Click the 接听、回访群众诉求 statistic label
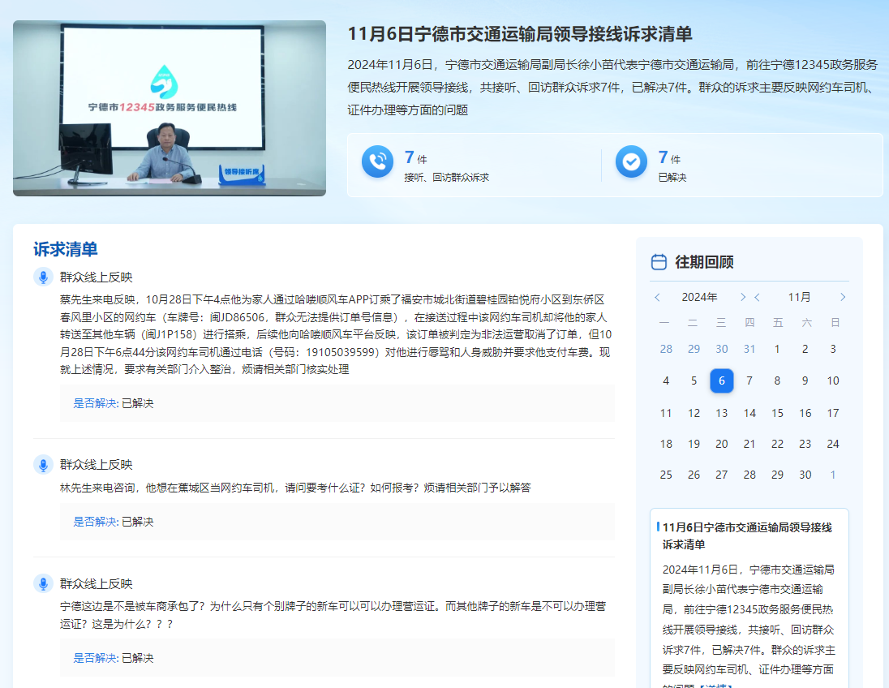The height and width of the screenshot is (688, 889). point(447,178)
